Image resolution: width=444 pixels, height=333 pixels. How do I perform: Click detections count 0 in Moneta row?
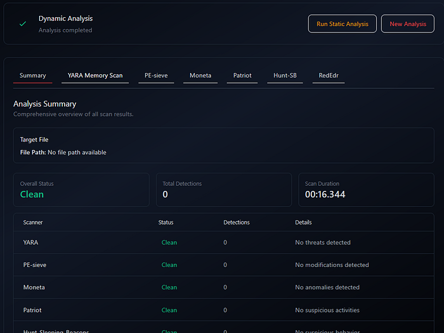point(225,287)
